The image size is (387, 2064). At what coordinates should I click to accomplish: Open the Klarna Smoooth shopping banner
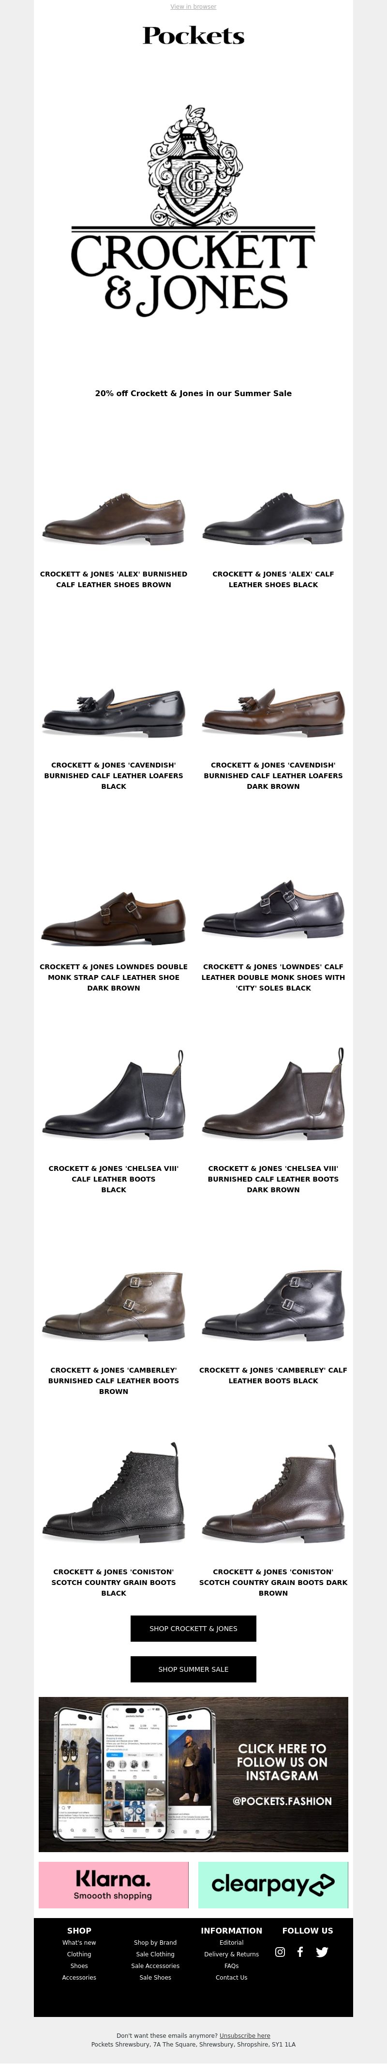[113, 1885]
